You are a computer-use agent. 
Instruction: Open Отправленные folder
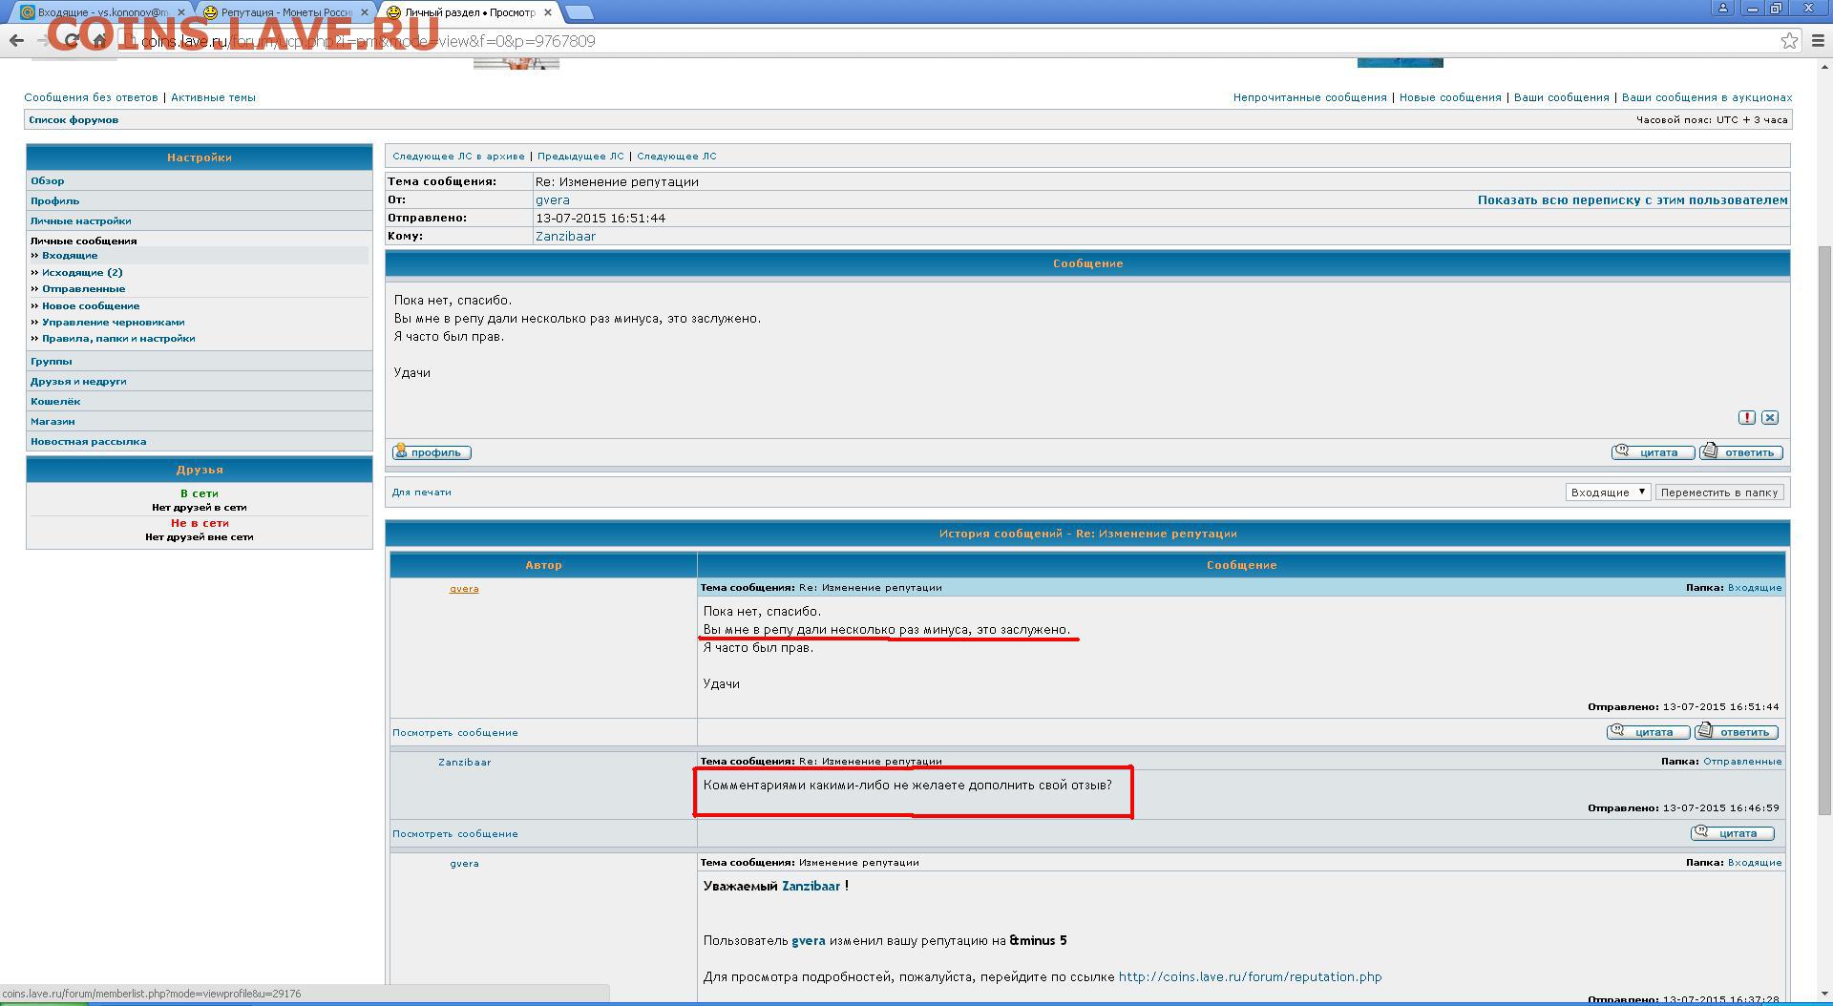pos(83,289)
